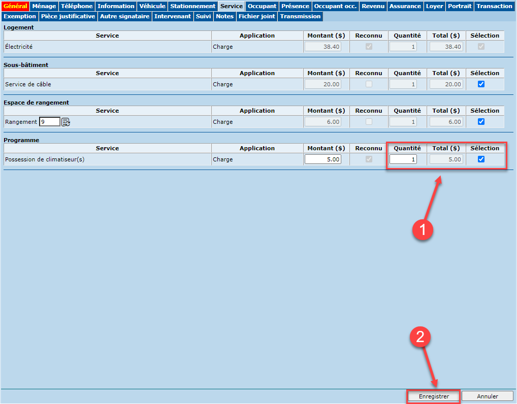Go to the Stationnement tab
Viewport: 517px width, 404px height.
coord(193,6)
